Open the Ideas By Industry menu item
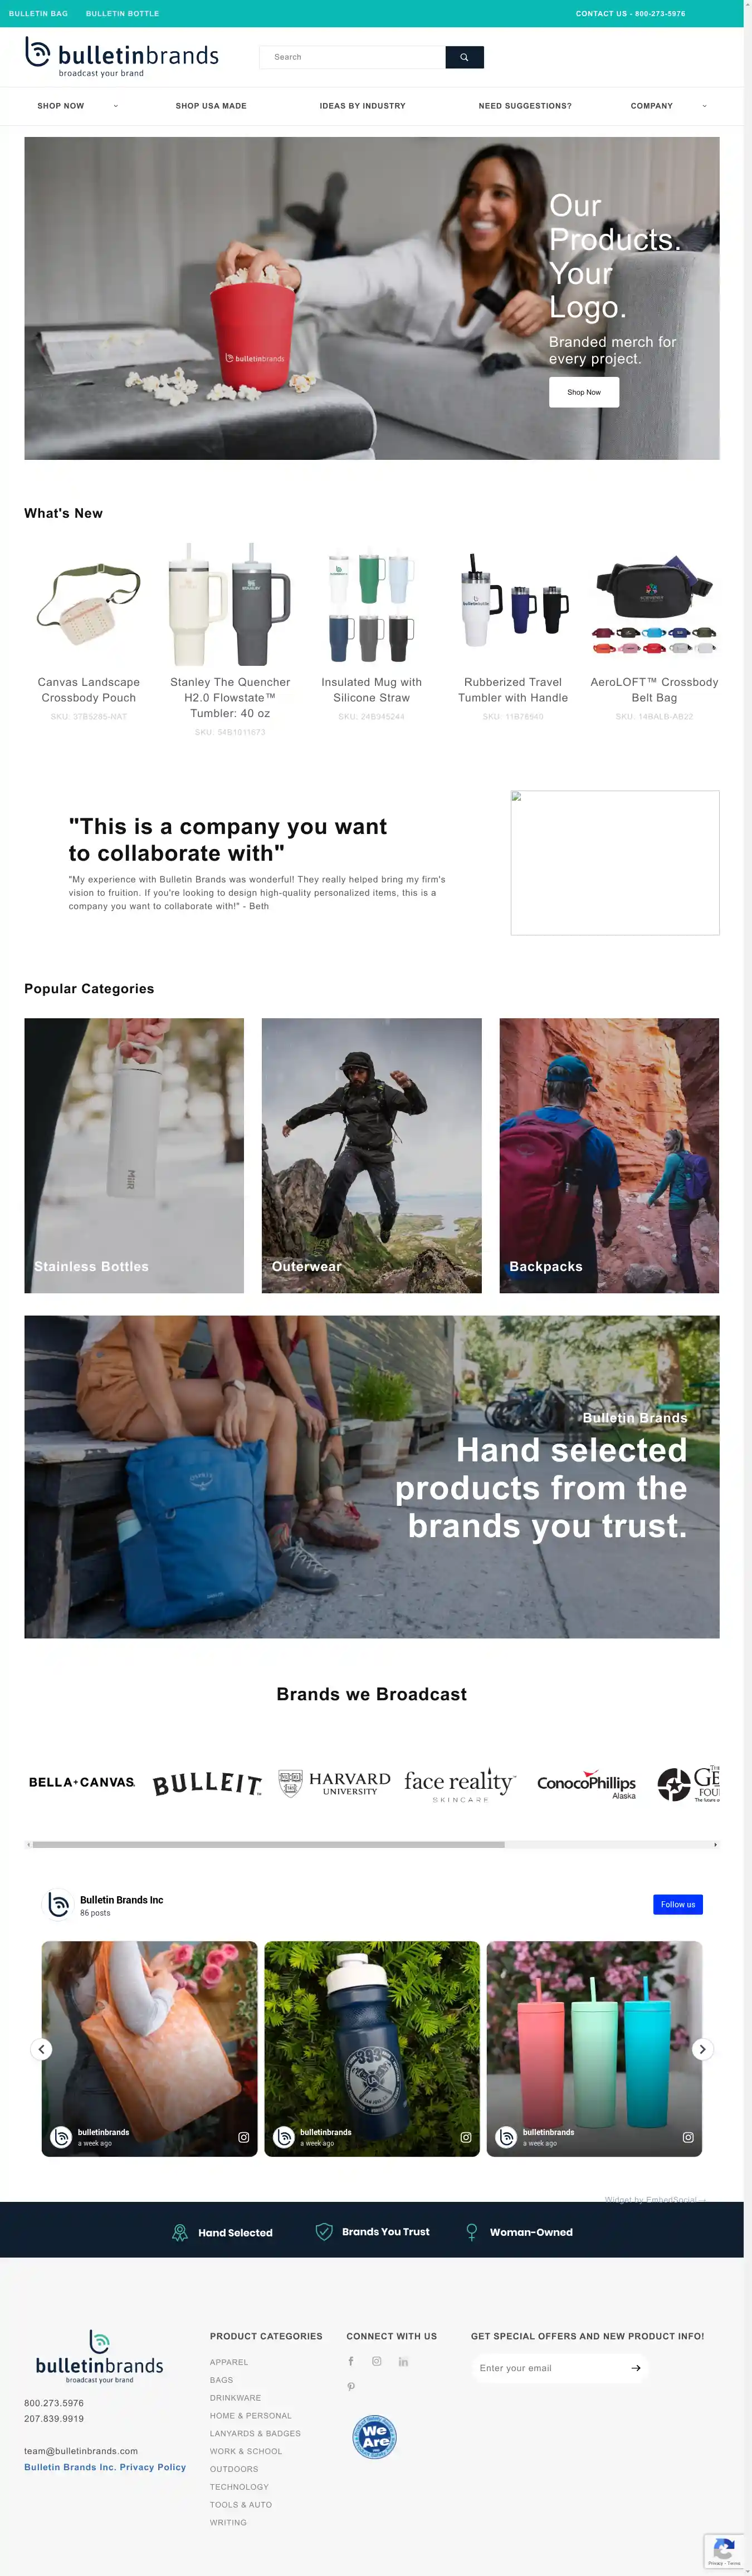The height and width of the screenshot is (2576, 752). point(363,106)
